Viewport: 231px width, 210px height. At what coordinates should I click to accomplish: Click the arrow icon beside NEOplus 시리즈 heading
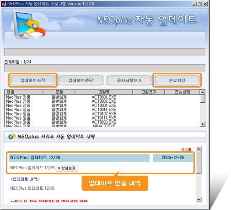pos(12,136)
